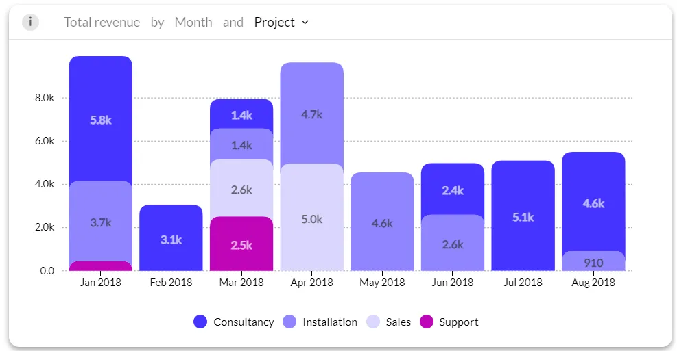Select the 4.7k Installation segment in Apr 2018

[x=311, y=114]
